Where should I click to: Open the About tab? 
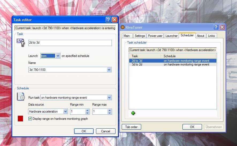200,36
